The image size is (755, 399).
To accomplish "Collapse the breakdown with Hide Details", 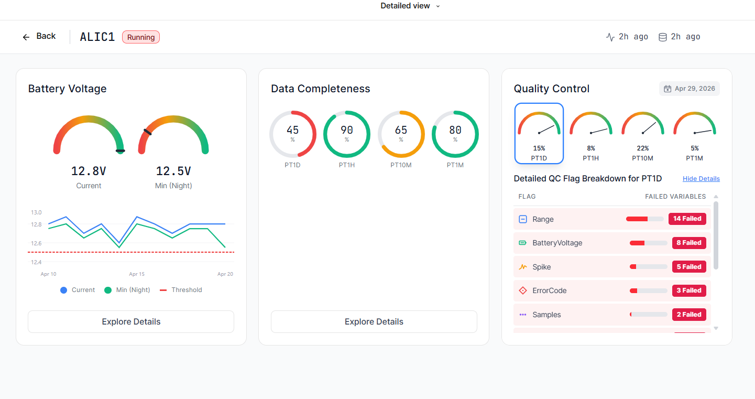I will [x=701, y=179].
